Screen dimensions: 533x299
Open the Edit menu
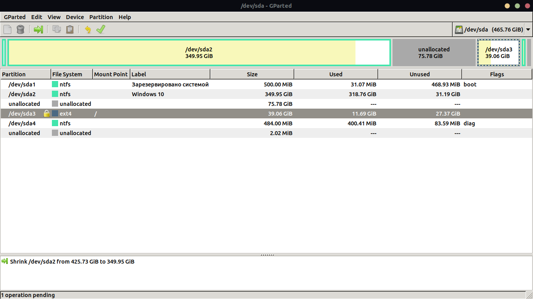[37, 17]
